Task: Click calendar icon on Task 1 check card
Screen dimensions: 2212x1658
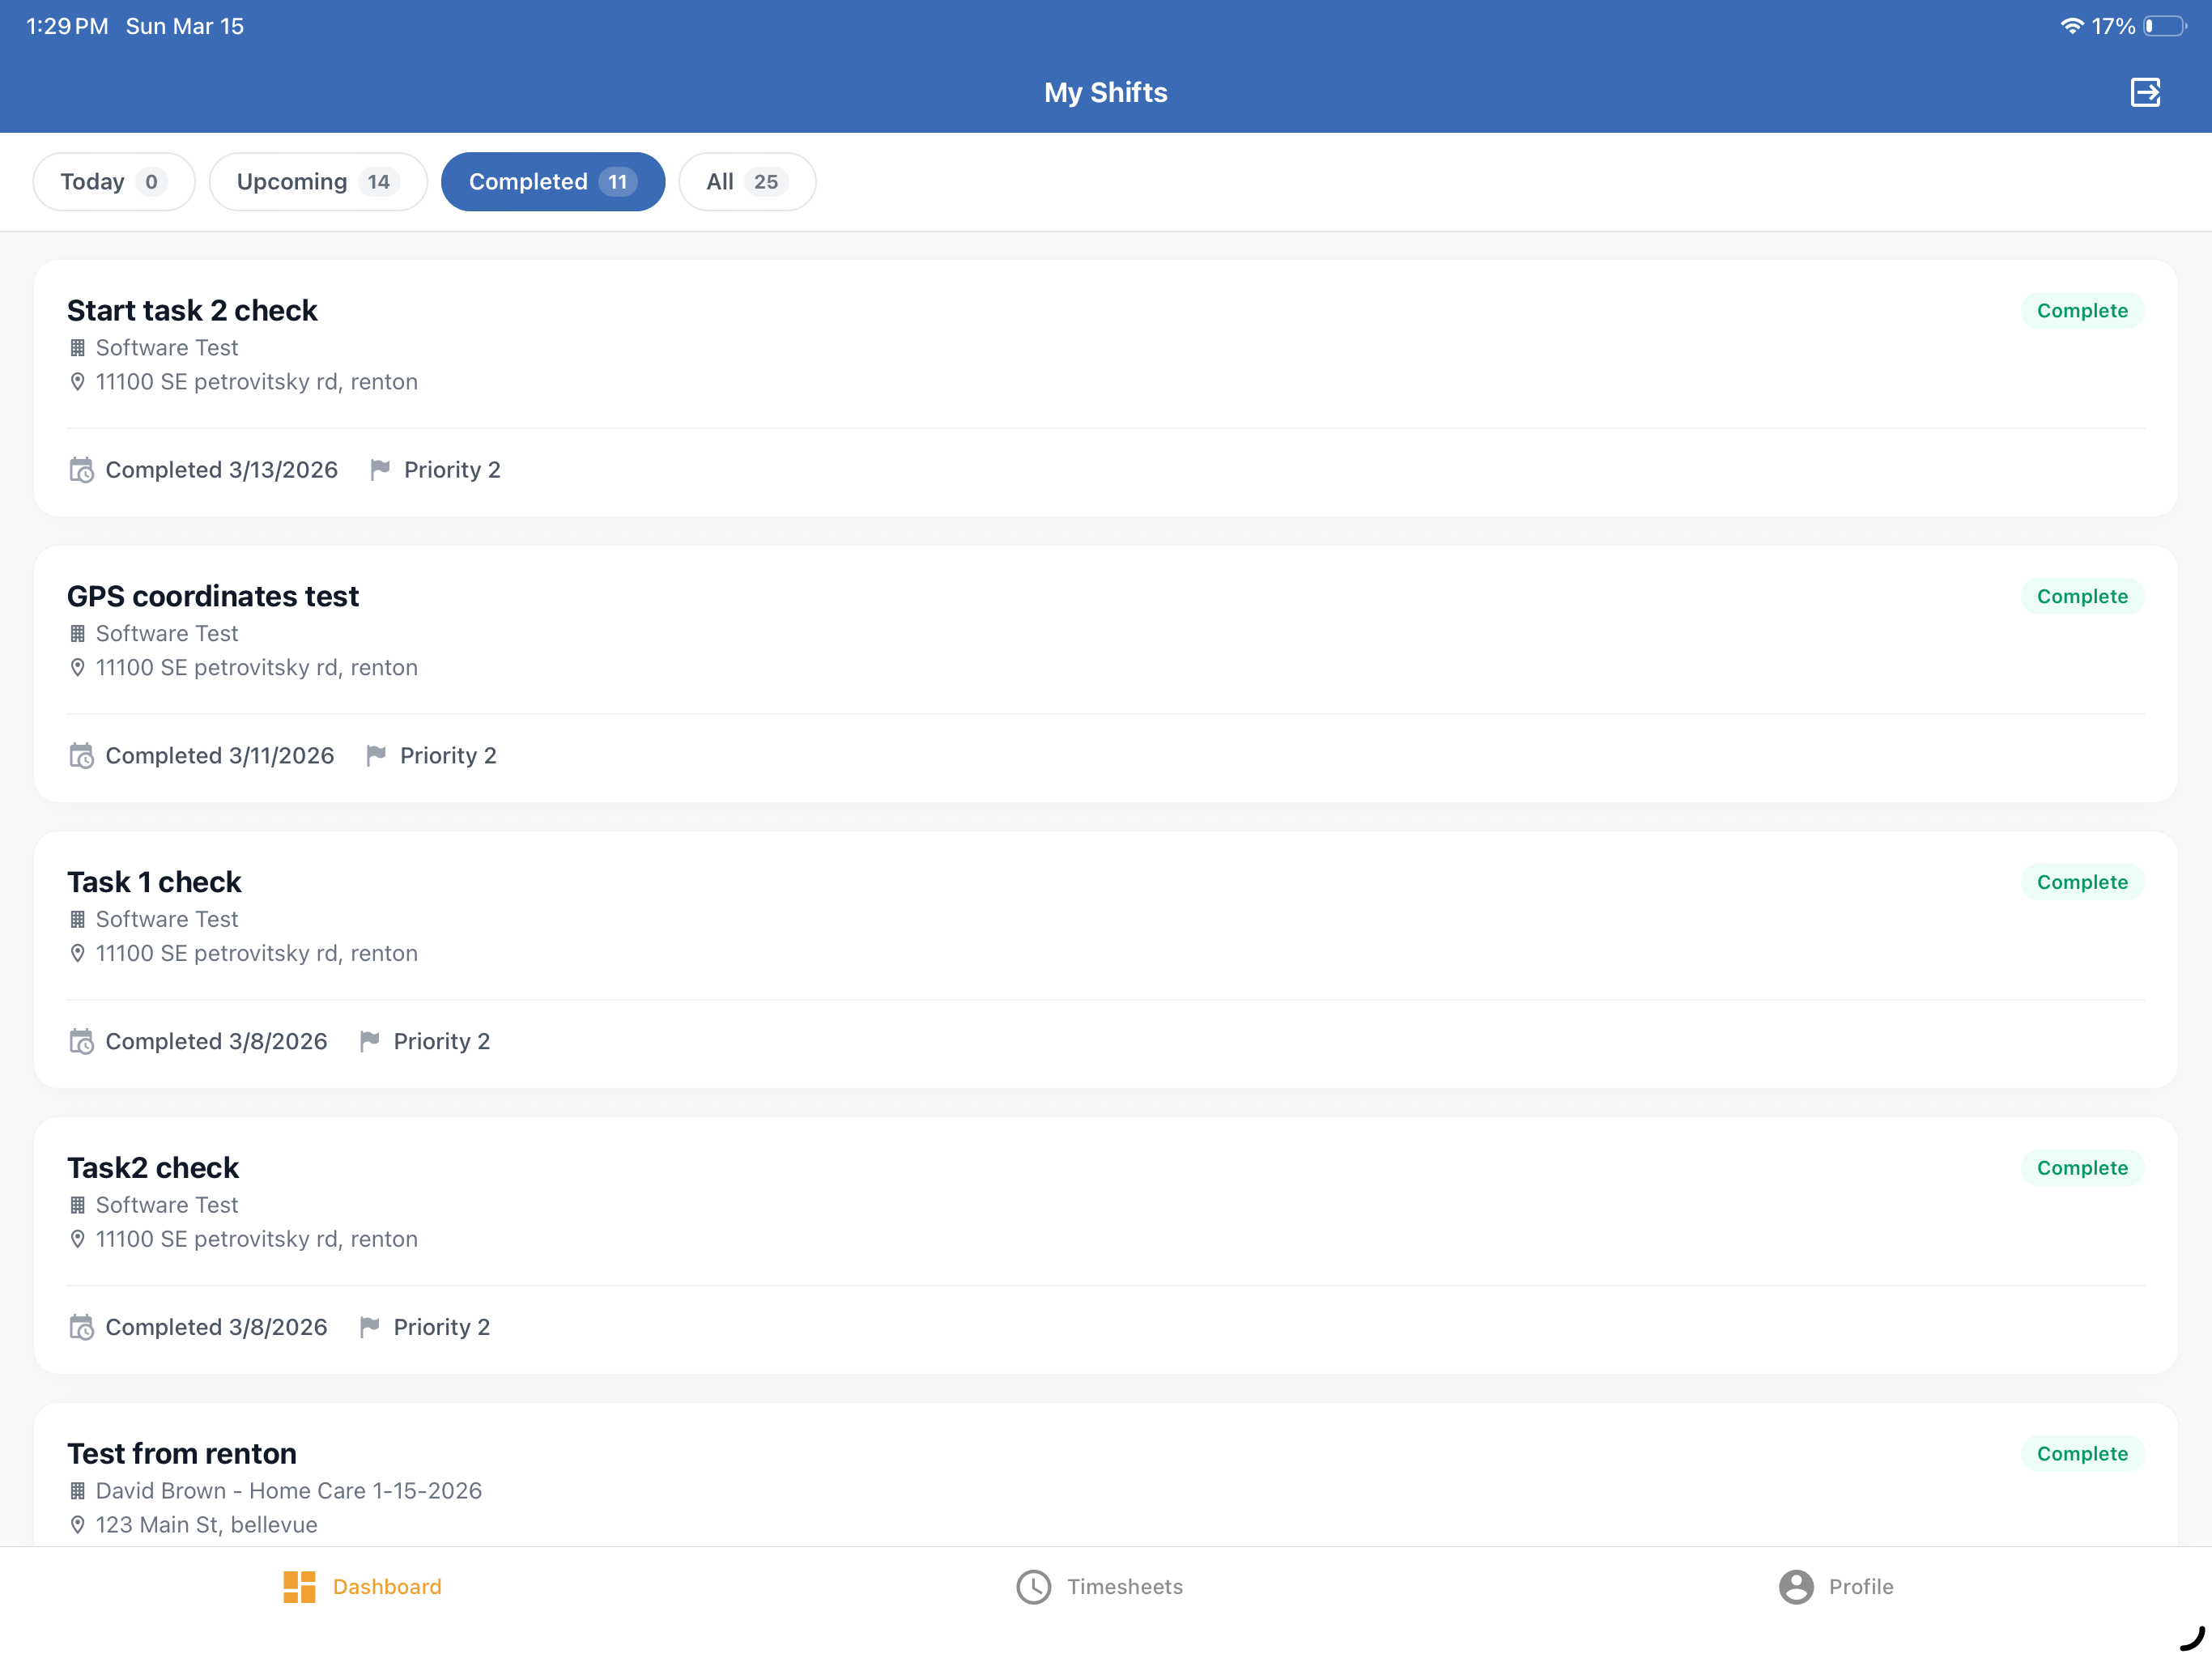Action: pos(81,1041)
